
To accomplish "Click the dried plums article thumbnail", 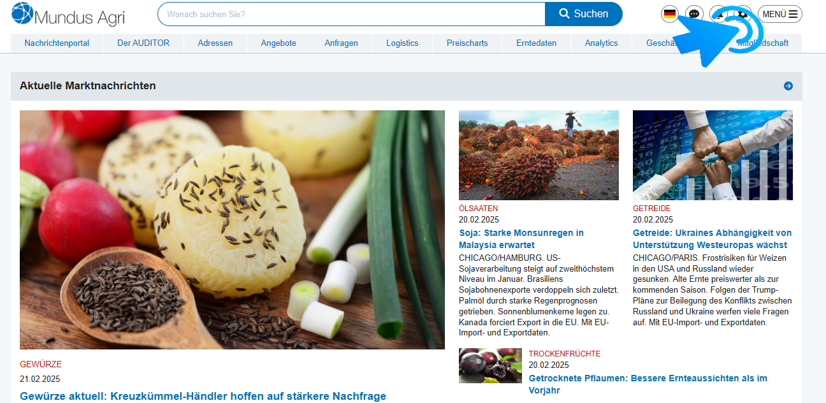I will pos(490,365).
